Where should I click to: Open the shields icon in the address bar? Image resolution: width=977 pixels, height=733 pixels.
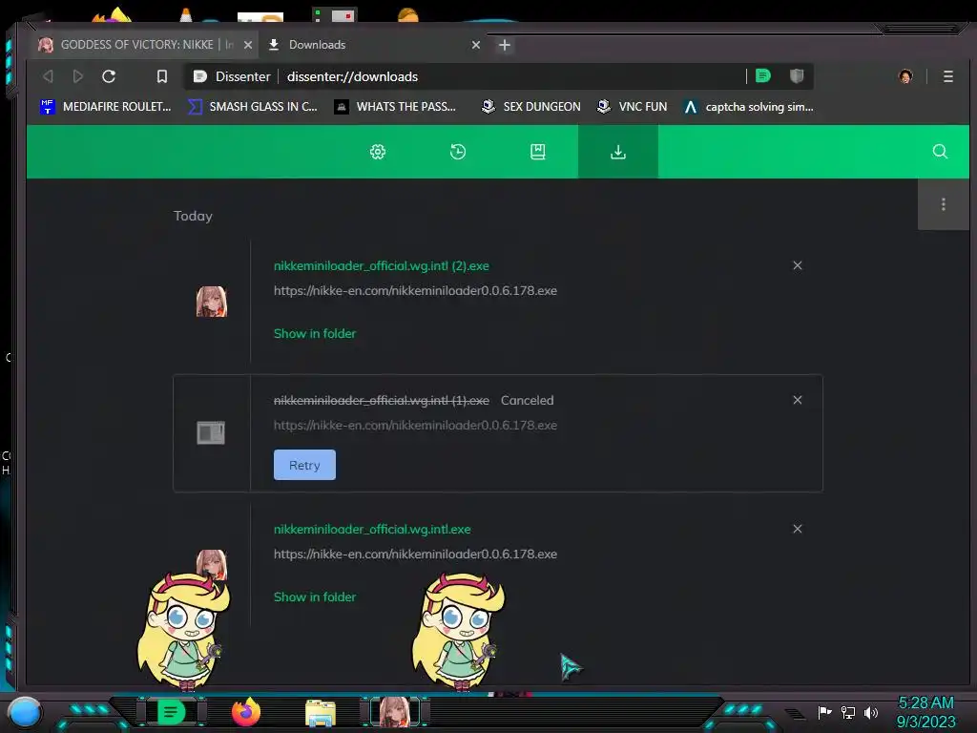(797, 76)
